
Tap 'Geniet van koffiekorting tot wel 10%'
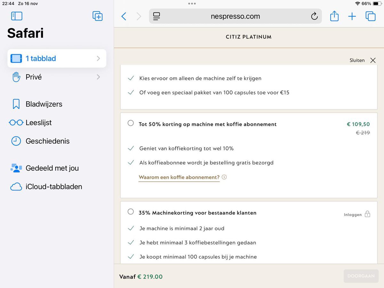(187, 148)
